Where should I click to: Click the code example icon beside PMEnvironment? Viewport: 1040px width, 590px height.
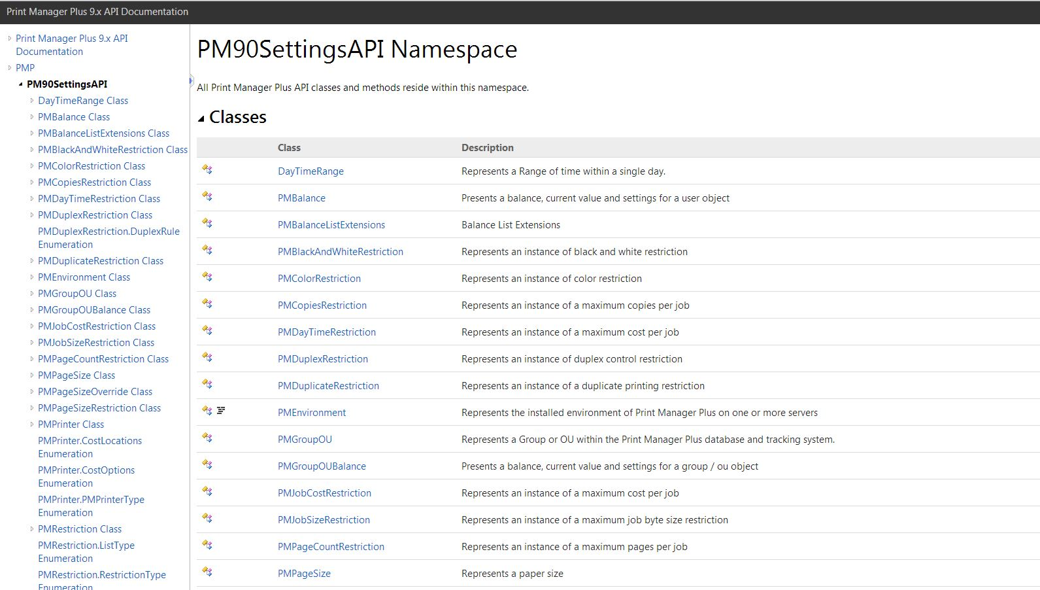(x=221, y=411)
